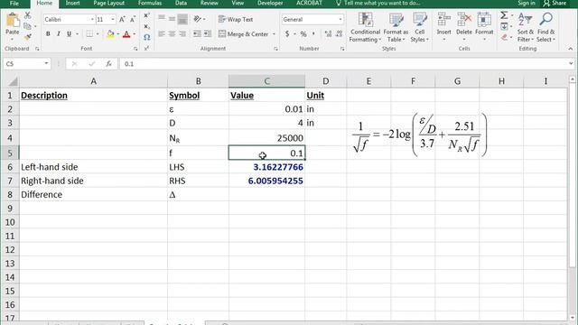Toggle Center horizontal alignment
The height and width of the screenshot is (325, 578).
tap(172, 34)
